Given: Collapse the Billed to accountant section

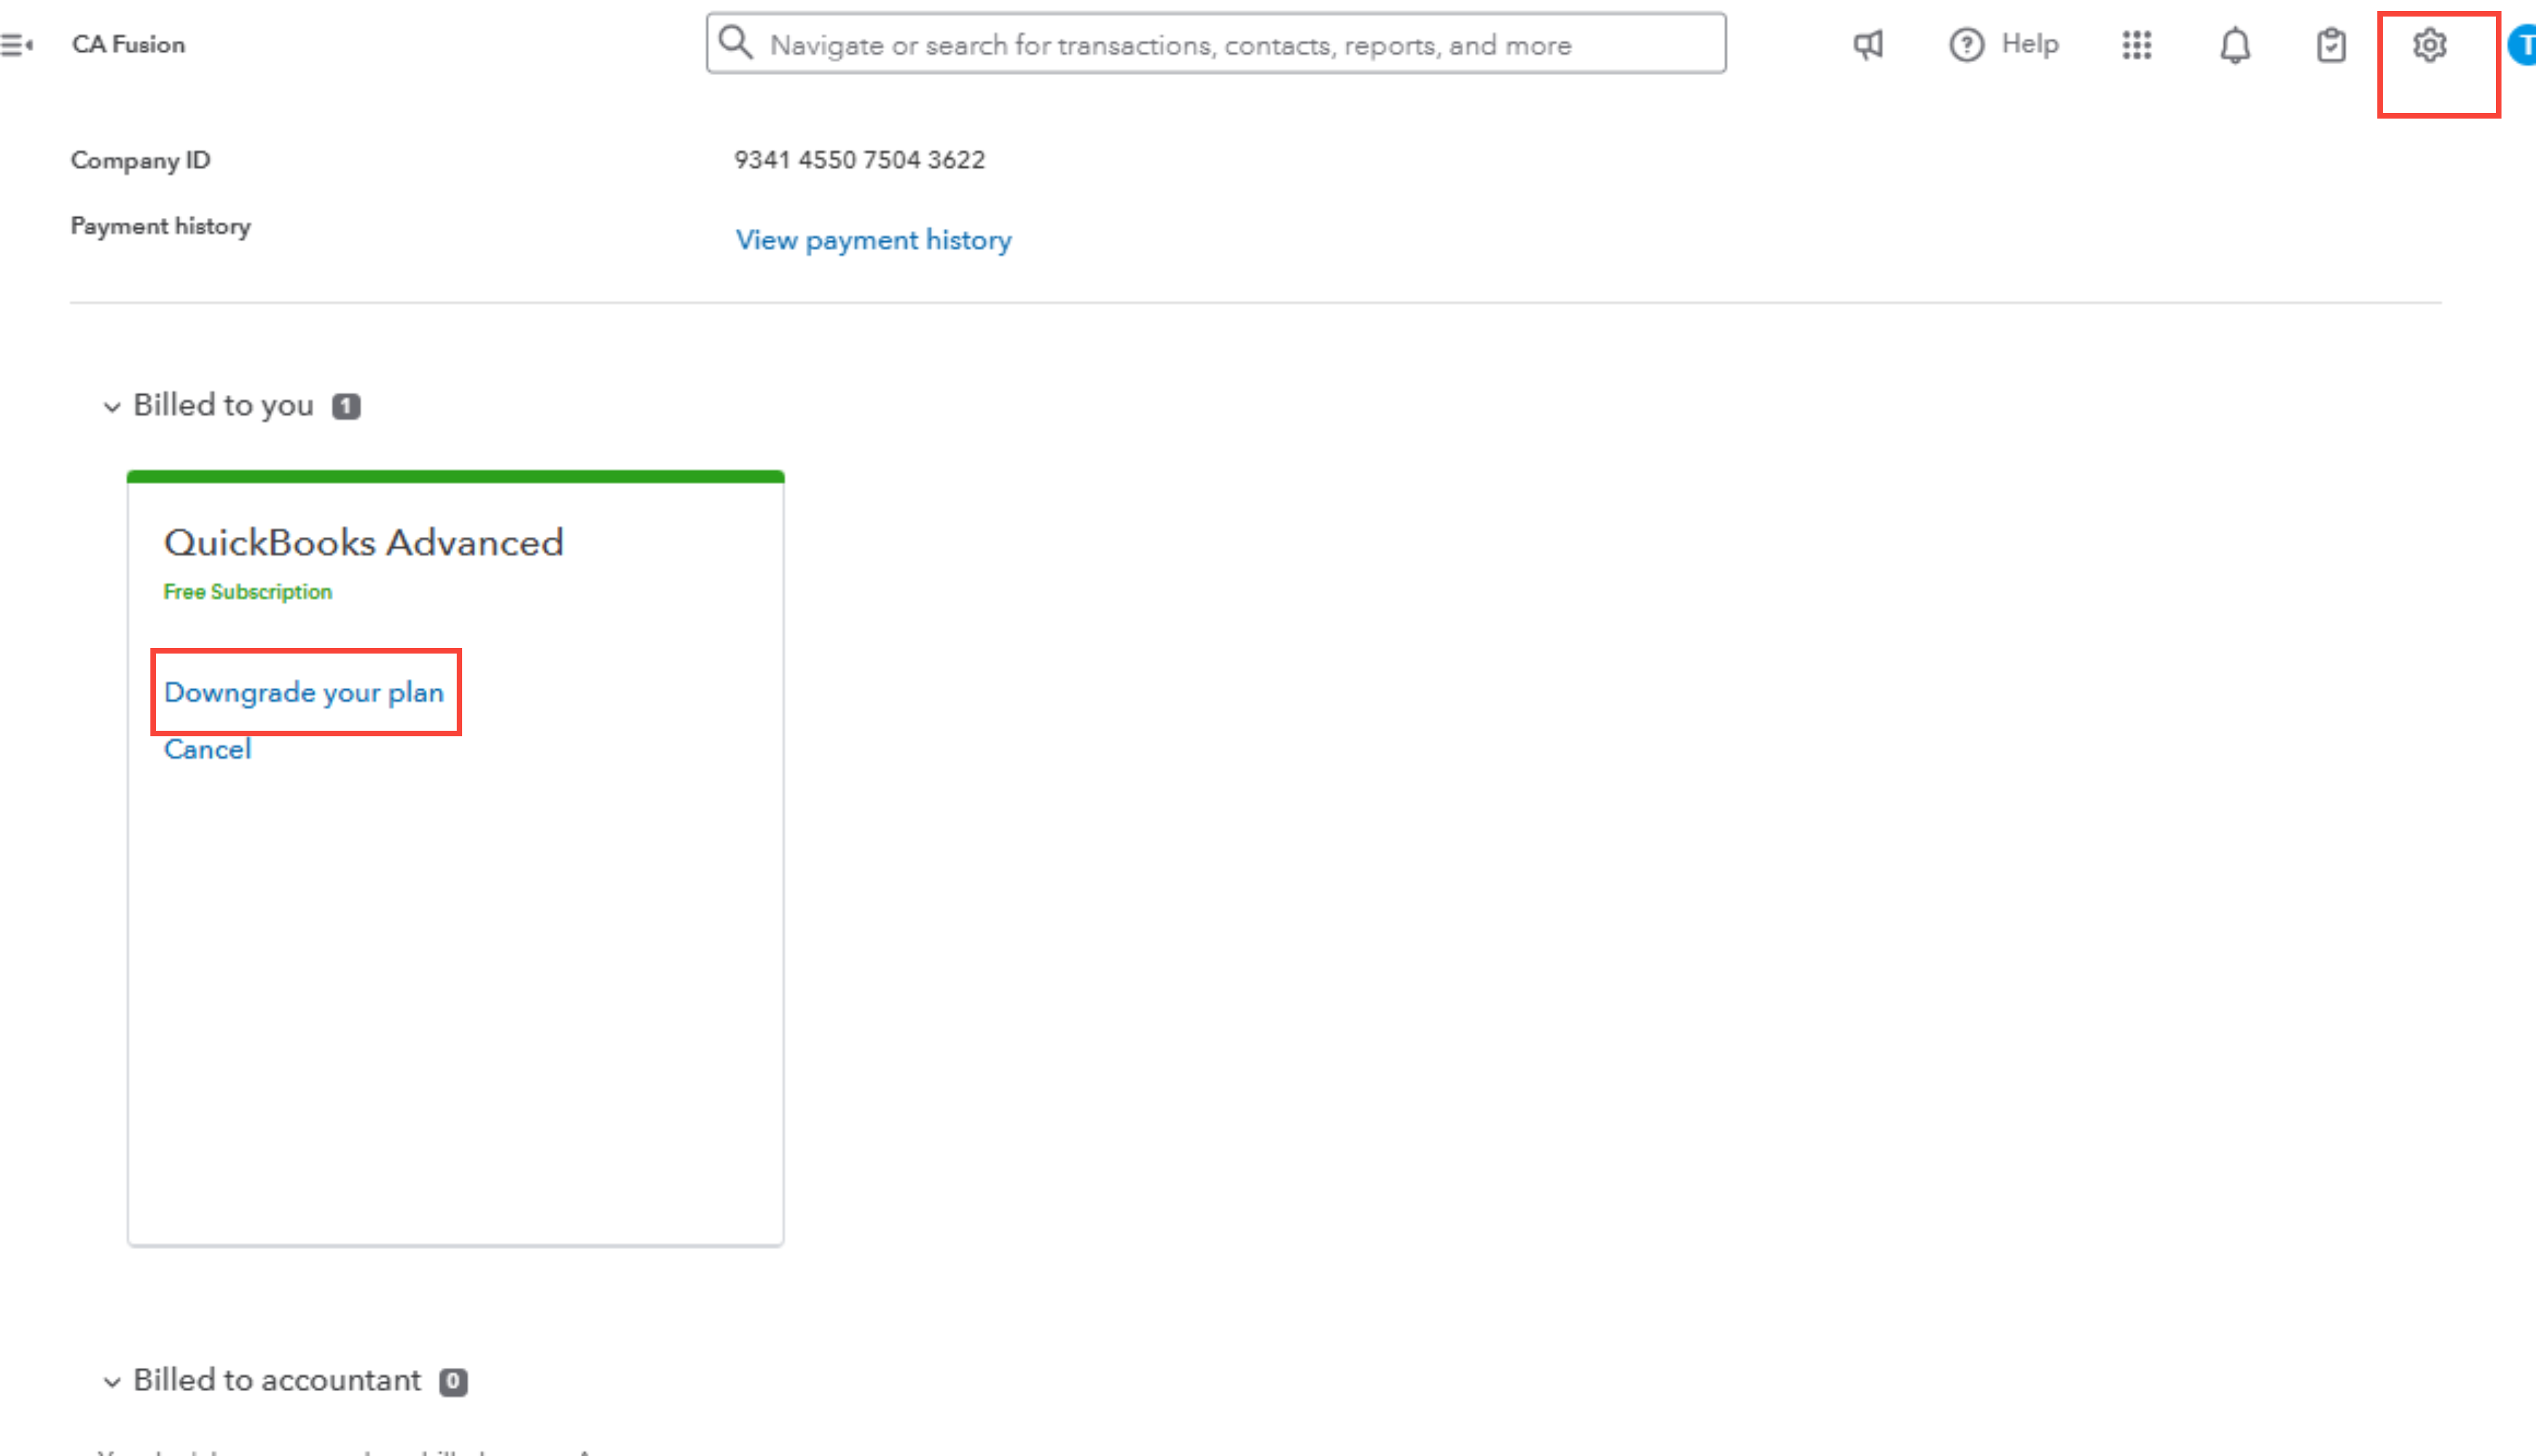Looking at the screenshot, I should [112, 1382].
